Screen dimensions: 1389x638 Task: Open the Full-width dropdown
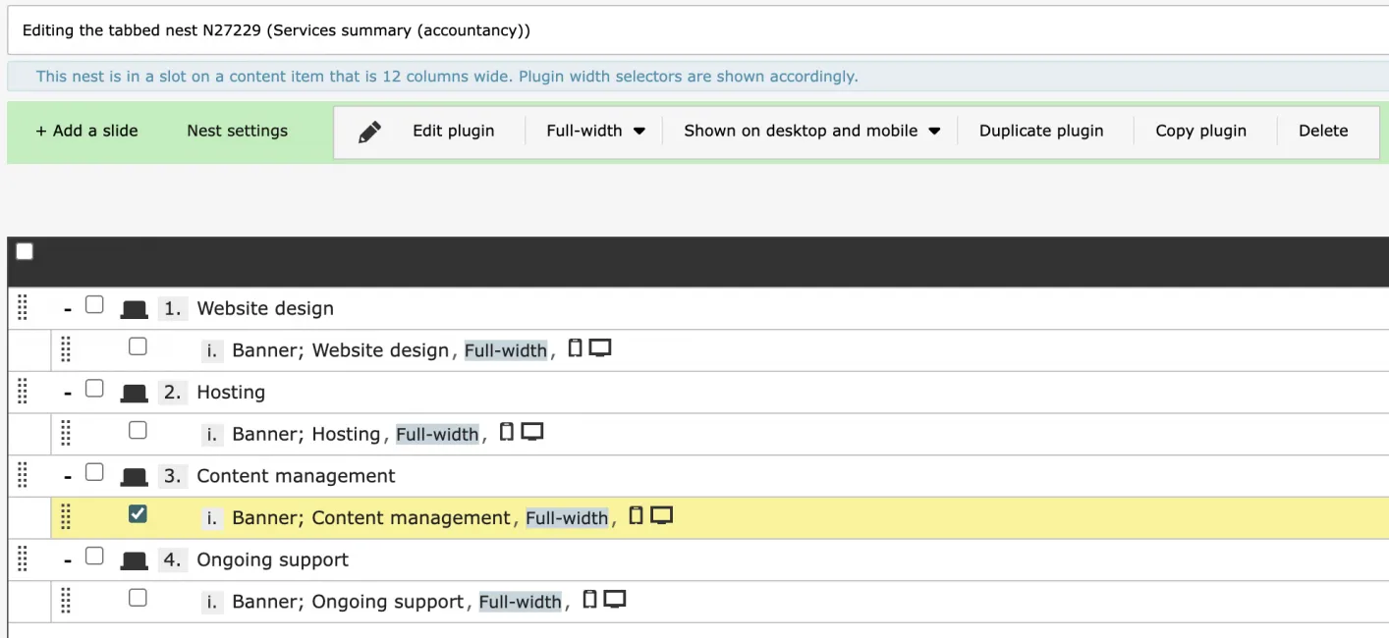point(593,130)
